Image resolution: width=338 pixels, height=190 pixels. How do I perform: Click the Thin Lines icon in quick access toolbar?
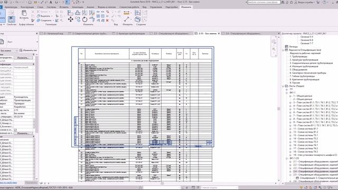pos(68,2)
